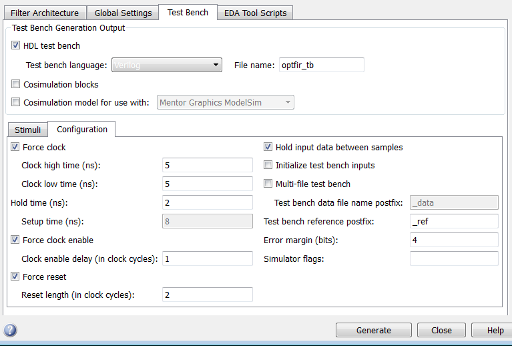Uncheck the Force clock option

[15, 147]
